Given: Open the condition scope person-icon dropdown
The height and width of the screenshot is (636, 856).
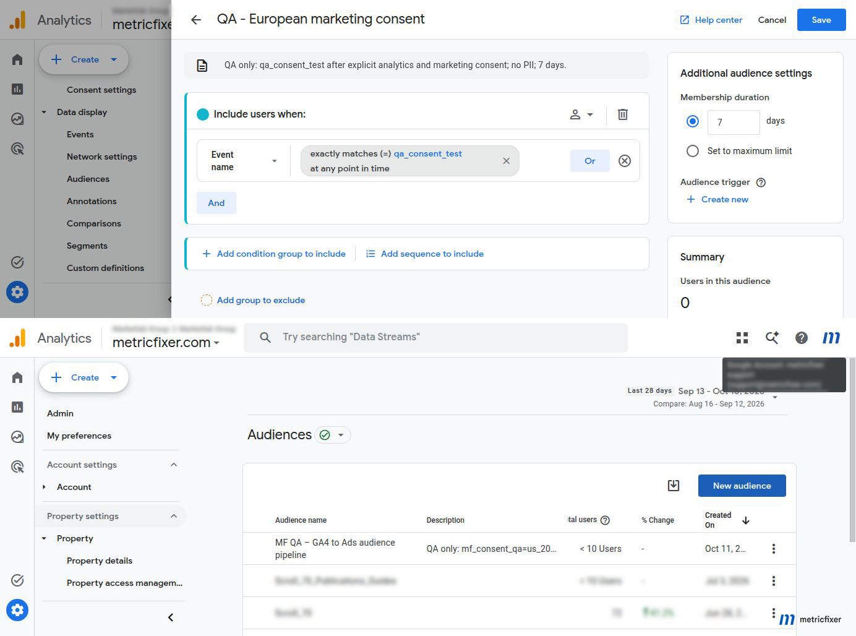Looking at the screenshot, I should [581, 114].
